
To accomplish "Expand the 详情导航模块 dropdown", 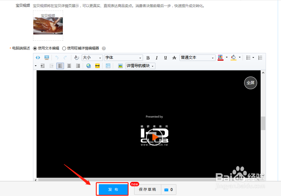I will point(140,66).
